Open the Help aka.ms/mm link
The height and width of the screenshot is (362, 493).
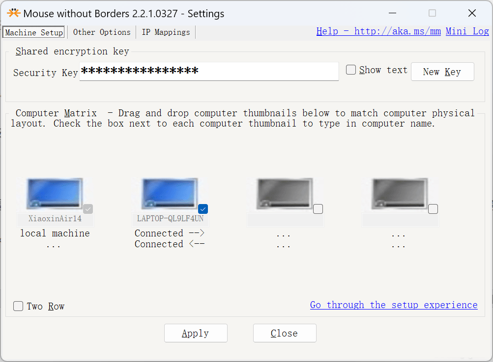click(378, 31)
